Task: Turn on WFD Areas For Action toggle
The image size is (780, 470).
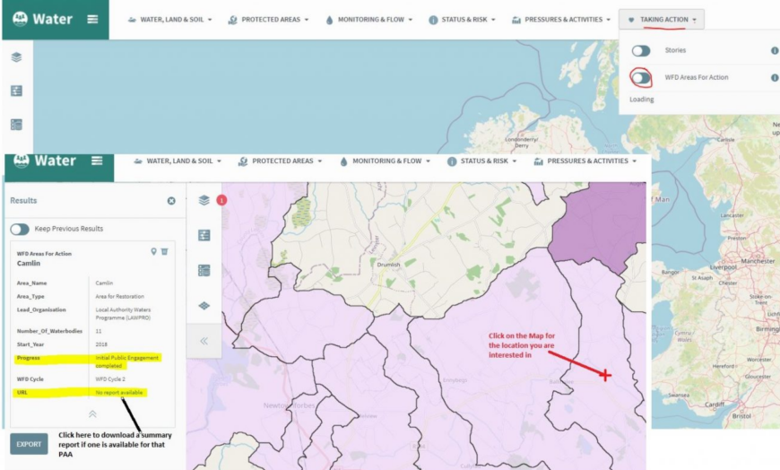Action: pos(640,78)
